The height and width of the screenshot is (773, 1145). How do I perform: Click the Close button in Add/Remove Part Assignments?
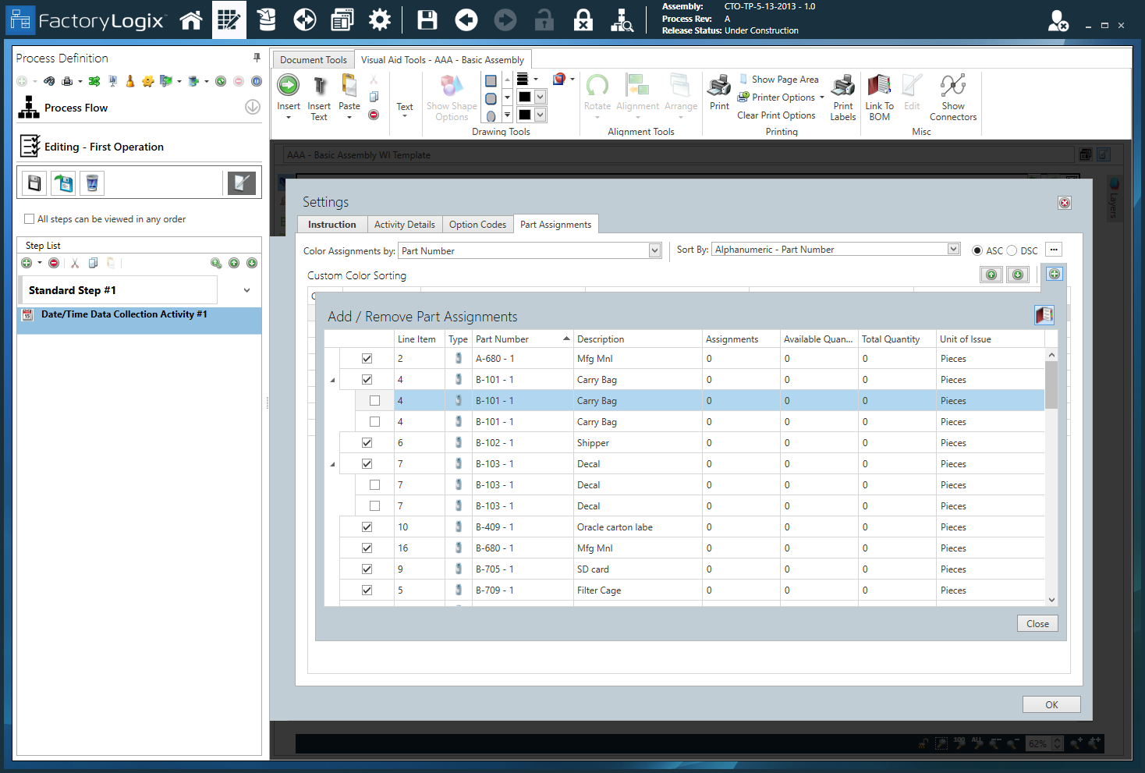[x=1037, y=623]
